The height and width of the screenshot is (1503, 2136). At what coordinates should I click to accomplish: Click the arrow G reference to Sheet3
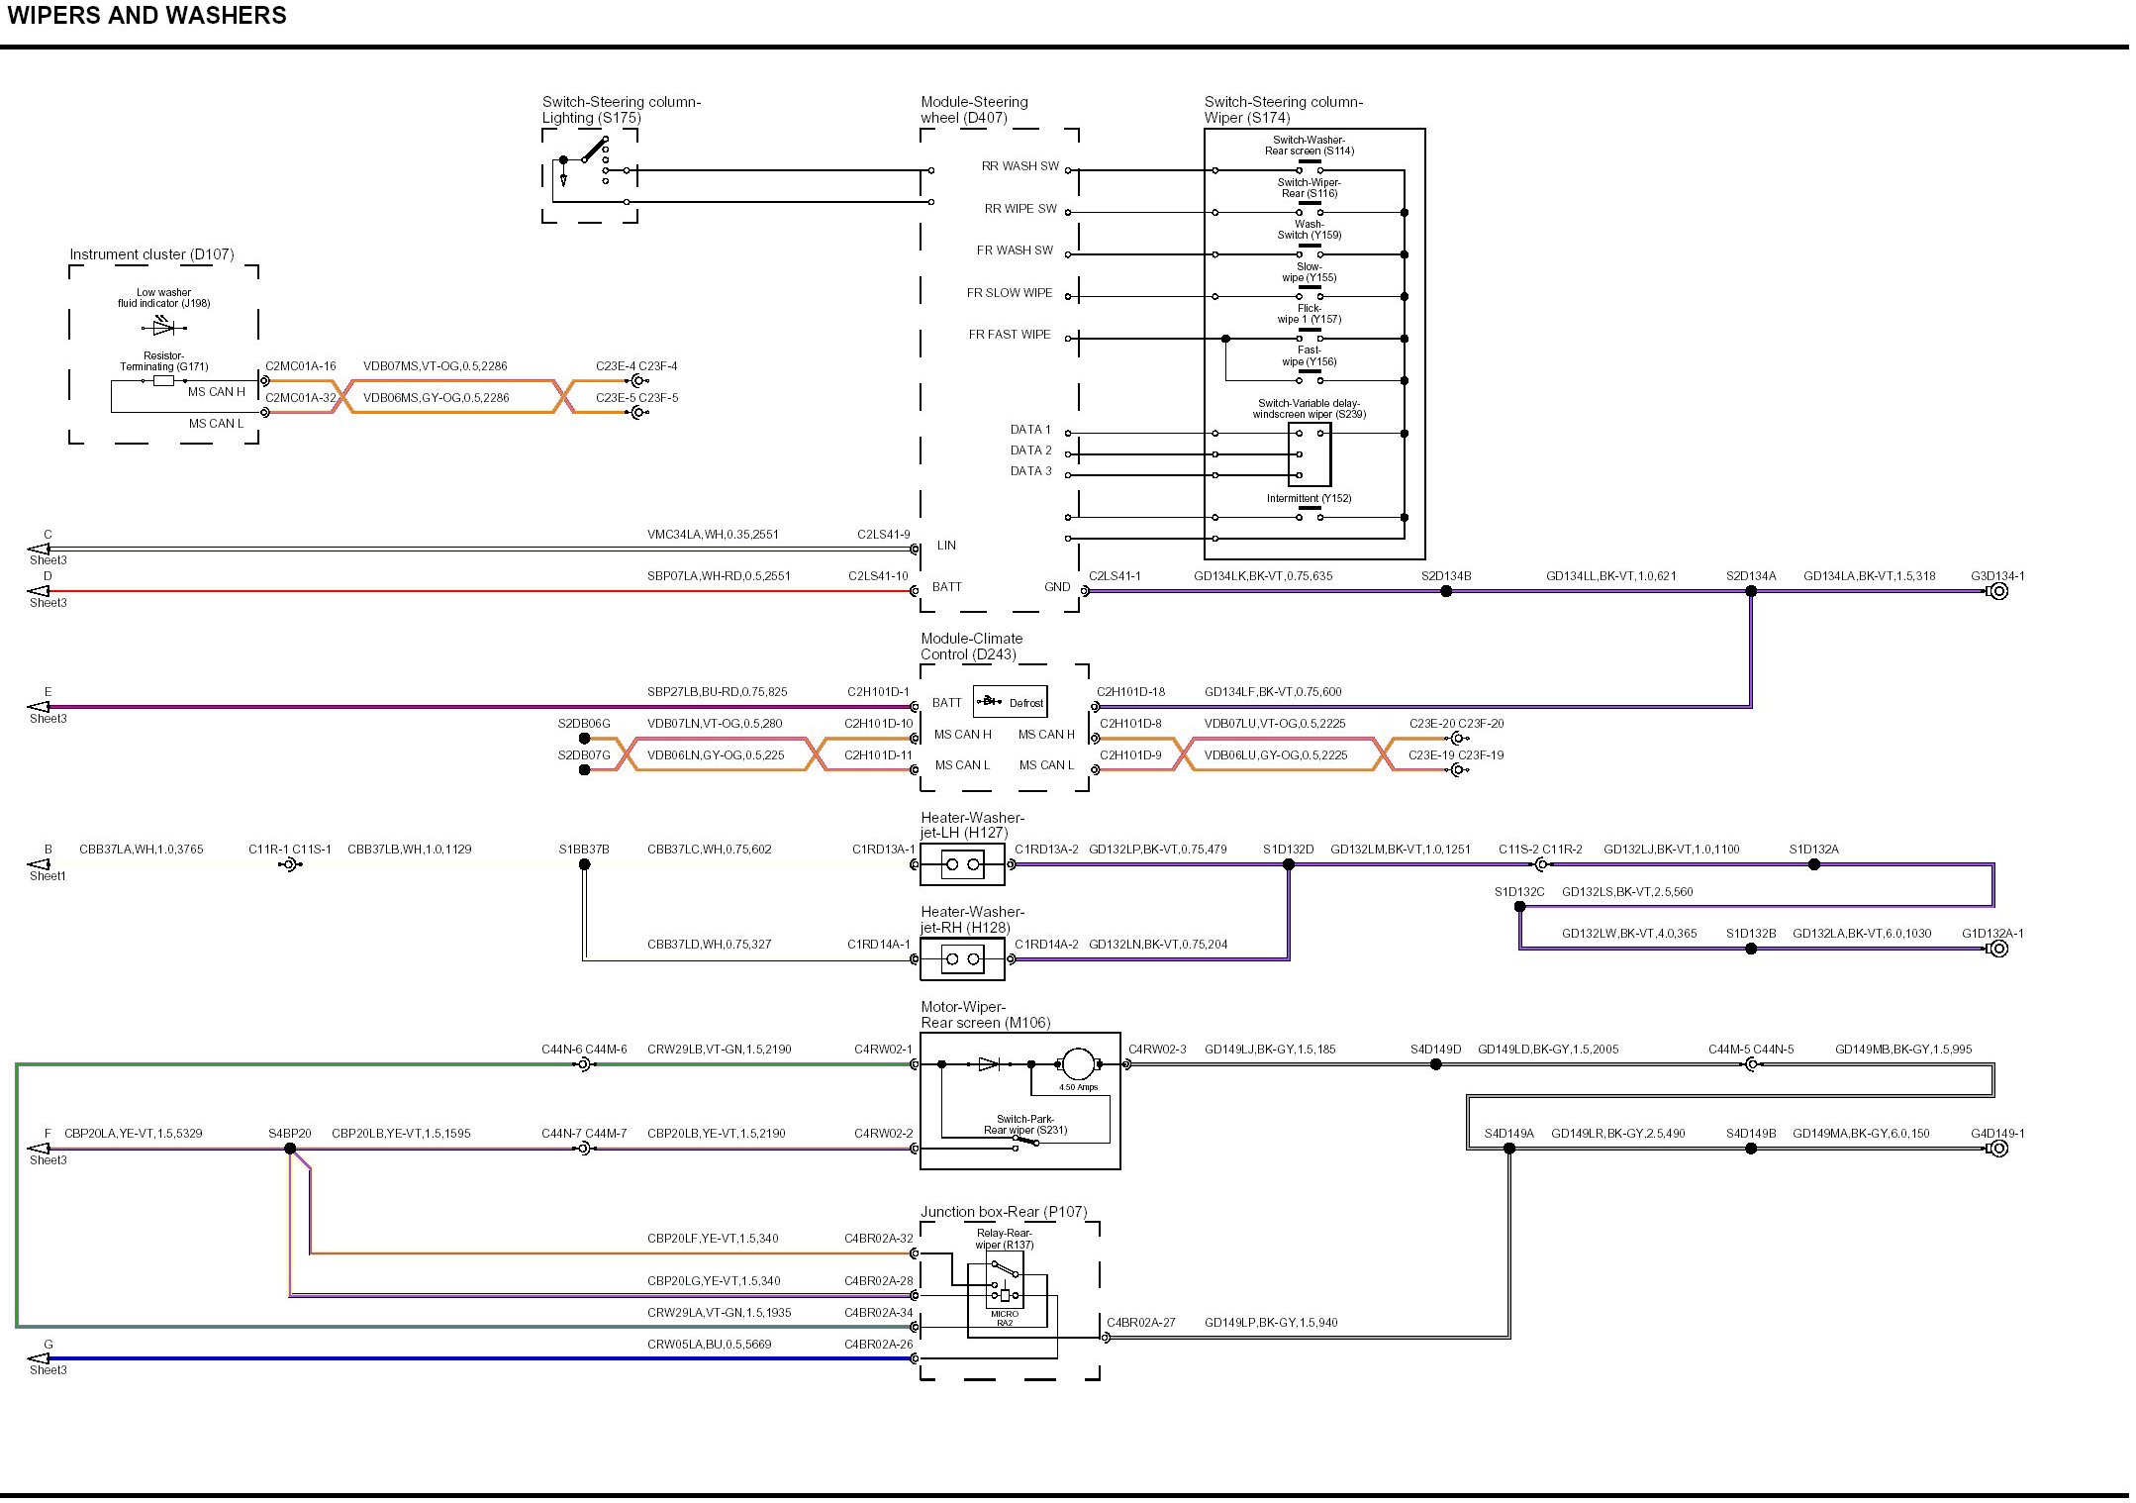pos(39,1358)
